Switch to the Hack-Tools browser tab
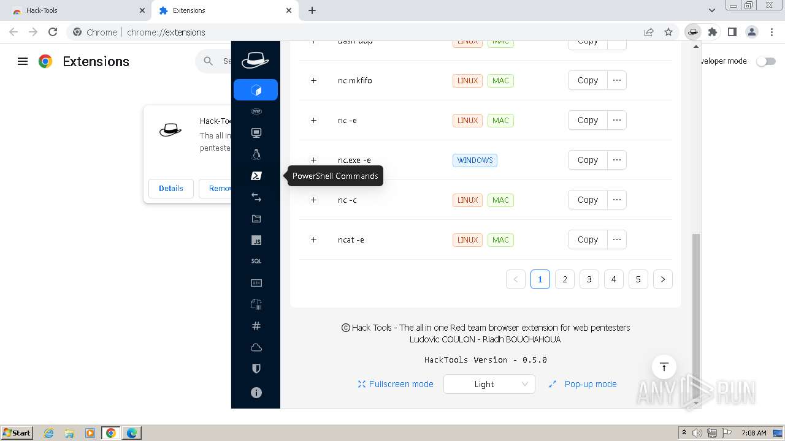This screenshot has width=785, height=441. tap(76, 10)
